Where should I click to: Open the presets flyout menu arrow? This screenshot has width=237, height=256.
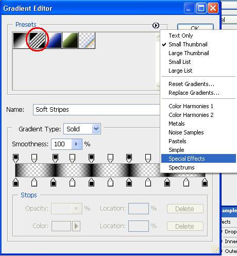click(156, 25)
